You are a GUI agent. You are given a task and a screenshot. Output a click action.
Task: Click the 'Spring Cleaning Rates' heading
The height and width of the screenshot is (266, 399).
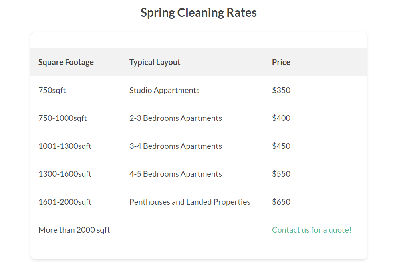click(x=199, y=13)
